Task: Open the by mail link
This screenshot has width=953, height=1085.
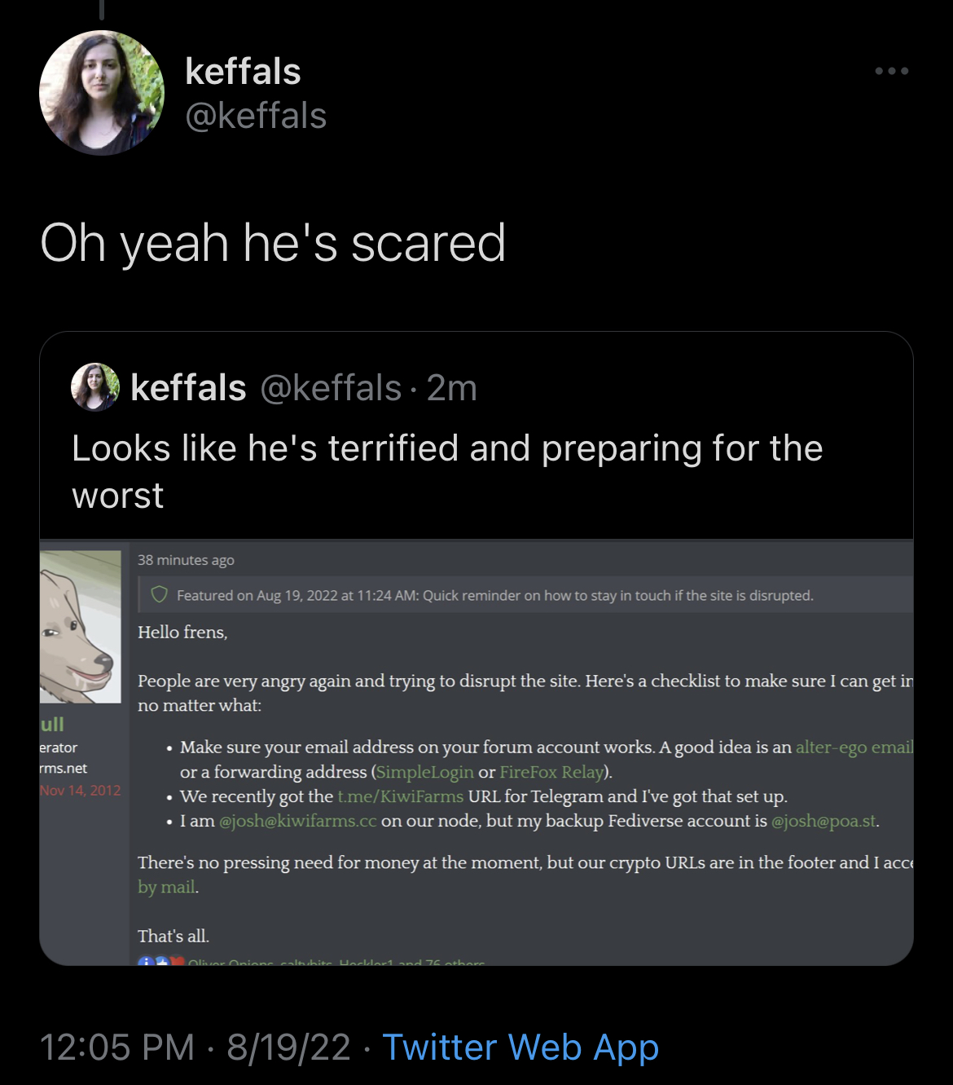Action: [167, 887]
